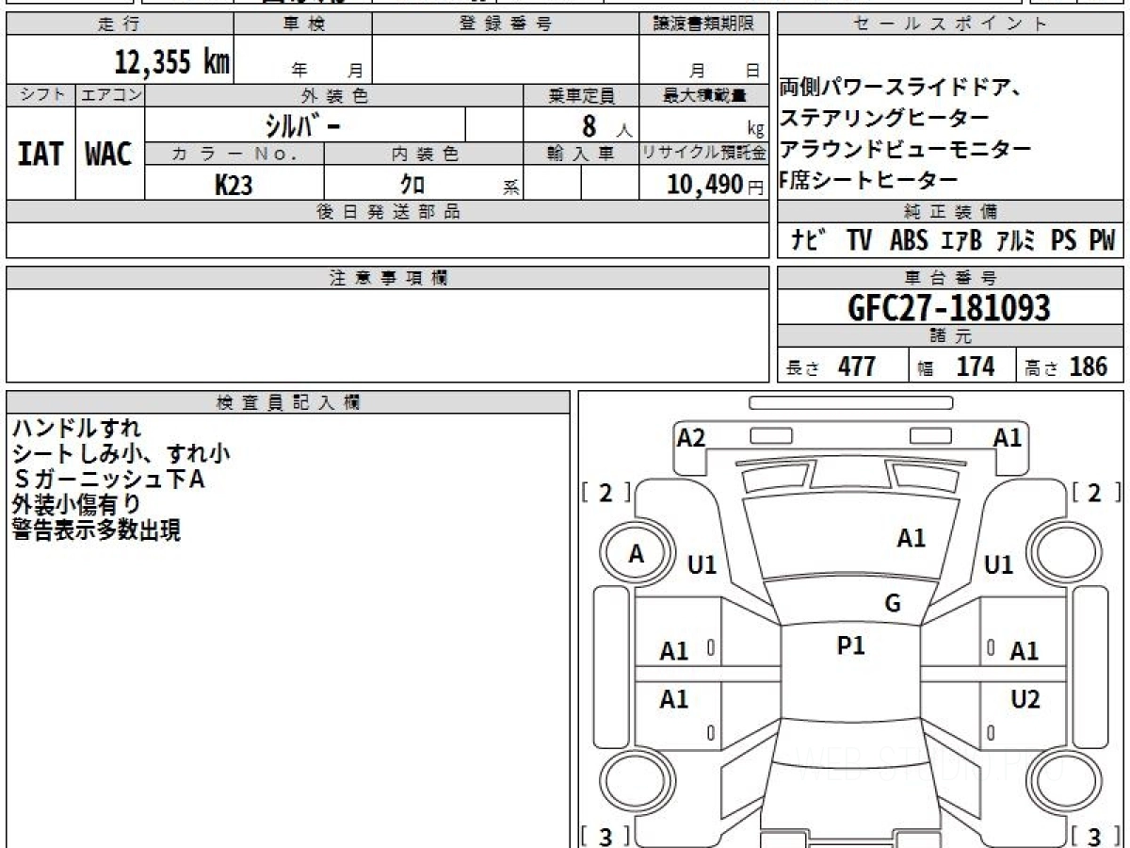The height and width of the screenshot is (848, 1130).
Task: Click the ナビ equipment label
Action: click(808, 241)
